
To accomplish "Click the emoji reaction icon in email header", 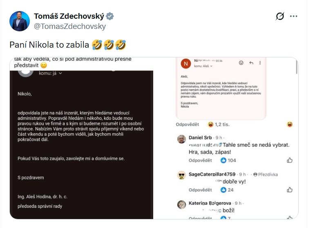I will point(241,63).
